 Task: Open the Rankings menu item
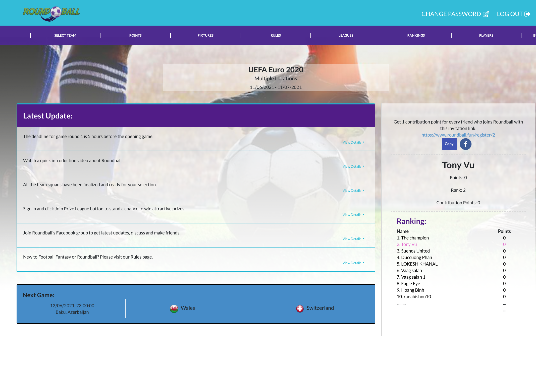click(416, 35)
